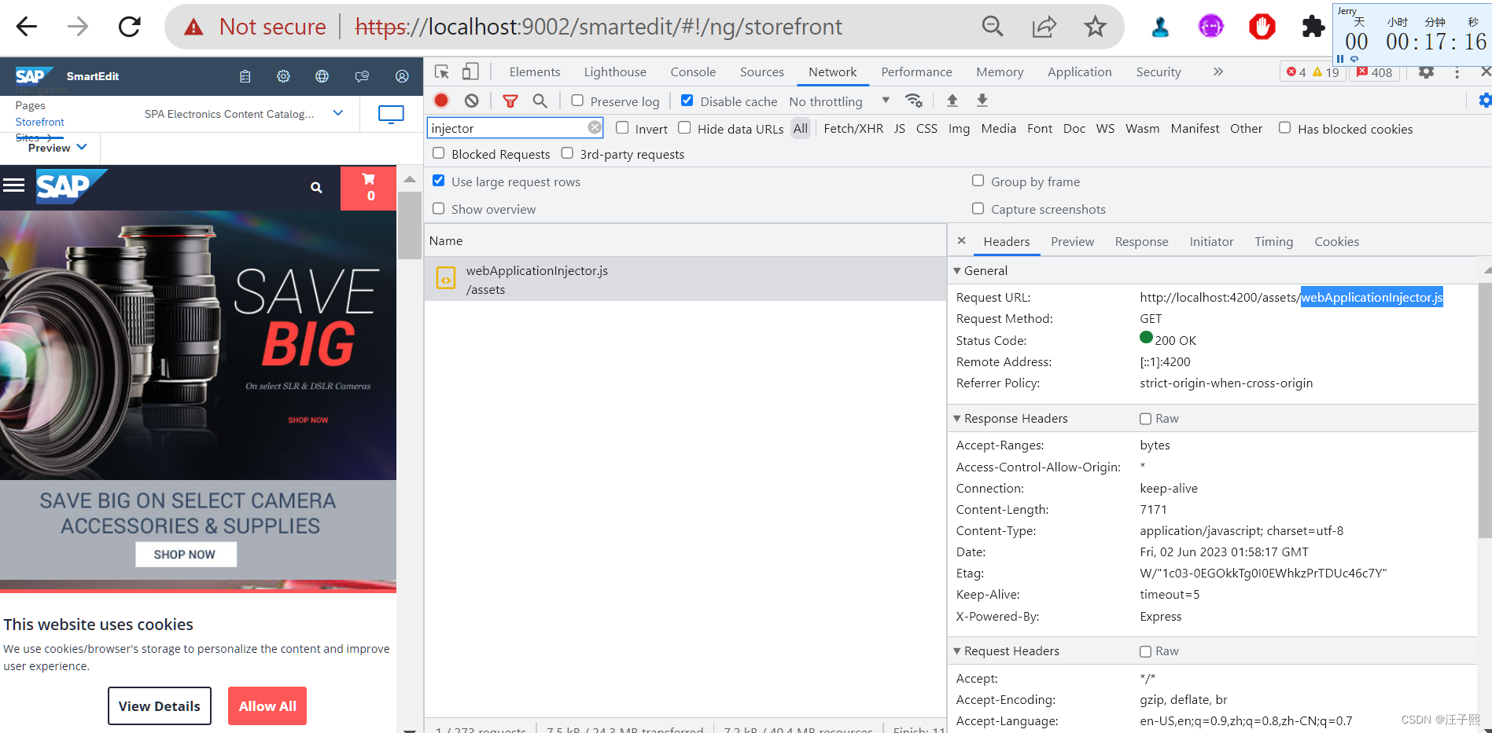Share this page via the share icon
Image resolution: width=1492 pixels, height=733 pixels.
click(1044, 27)
